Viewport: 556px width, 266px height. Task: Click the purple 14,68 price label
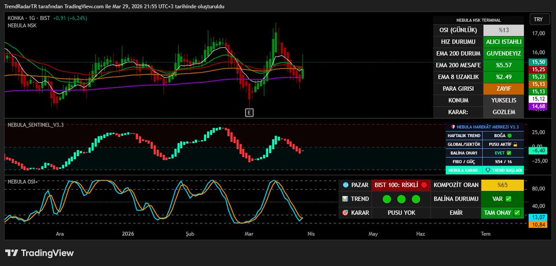538,106
